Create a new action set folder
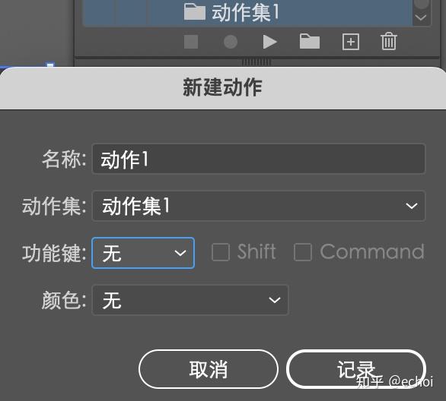Viewport: 446px width, 401px height. [310, 42]
